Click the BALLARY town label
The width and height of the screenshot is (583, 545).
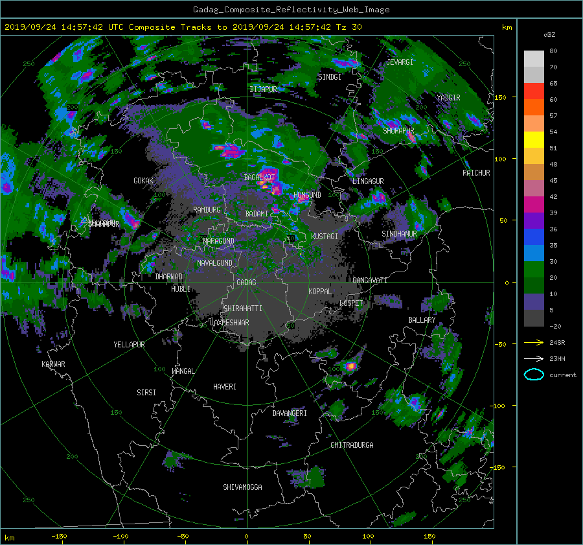(422, 320)
